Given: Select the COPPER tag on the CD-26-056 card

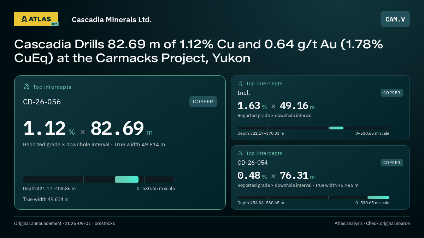Looking at the screenshot, I should [x=203, y=102].
